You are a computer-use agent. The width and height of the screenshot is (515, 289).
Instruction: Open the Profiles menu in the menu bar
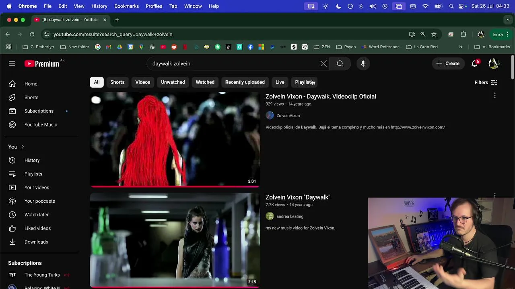154,6
